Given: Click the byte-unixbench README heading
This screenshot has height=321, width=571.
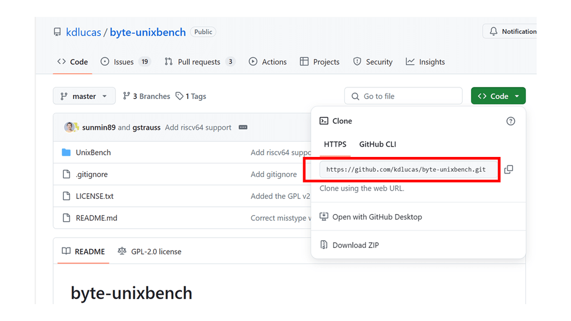Looking at the screenshot, I should (131, 293).
